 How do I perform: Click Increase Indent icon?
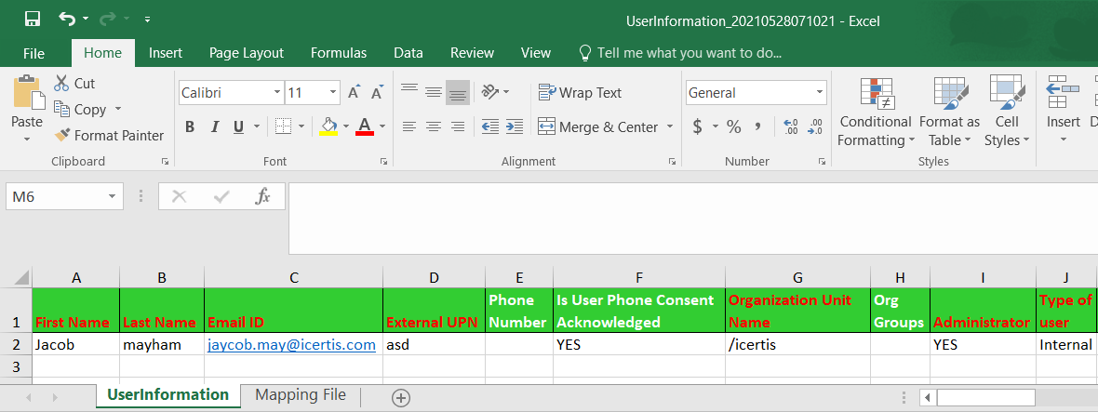click(x=513, y=126)
